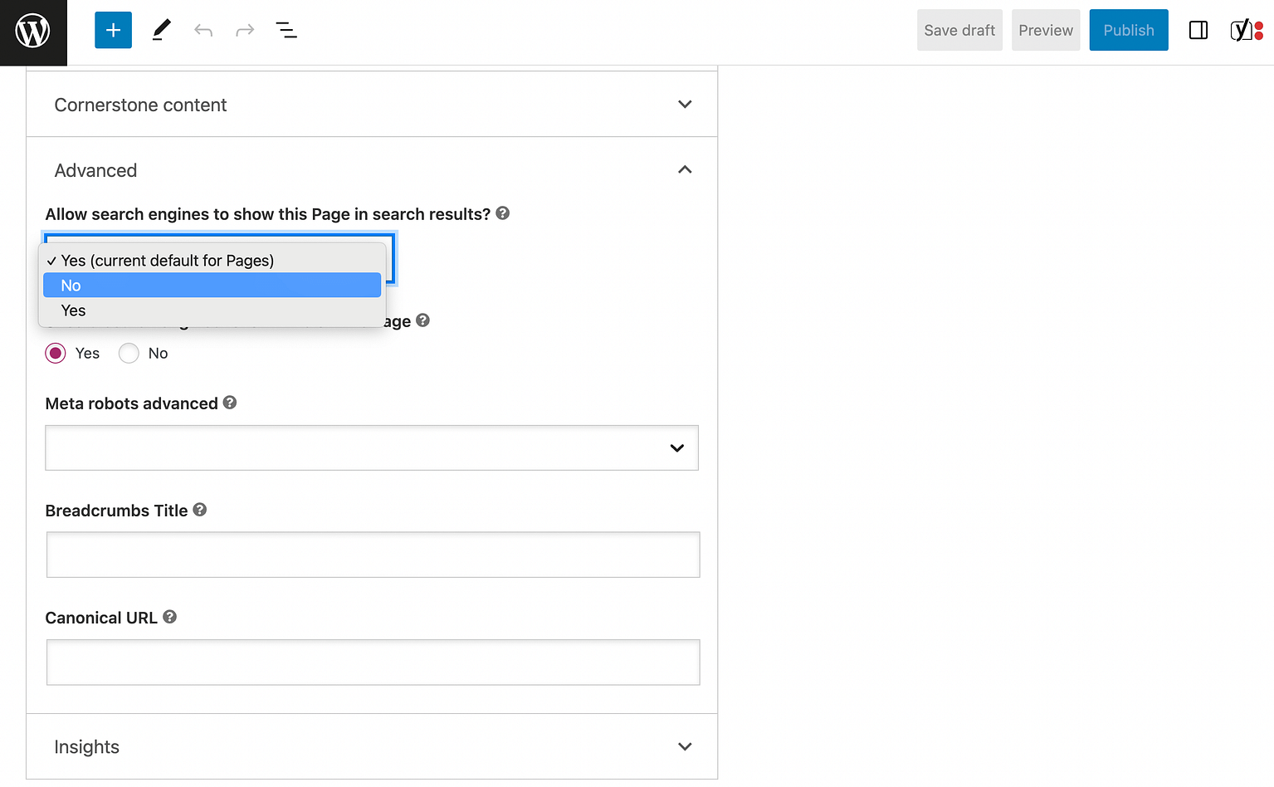1274x787 pixels.
Task: Click the Redo arrow icon
Action: click(x=244, y=30)
